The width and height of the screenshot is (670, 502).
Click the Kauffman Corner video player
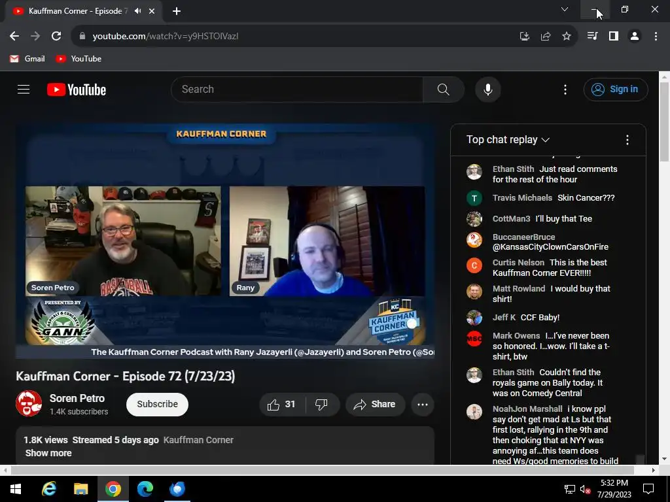[225, 241]
